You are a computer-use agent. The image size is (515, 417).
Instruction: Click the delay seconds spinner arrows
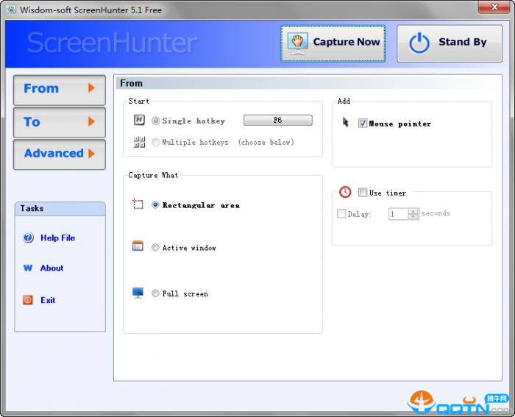[x=413, y=214]
